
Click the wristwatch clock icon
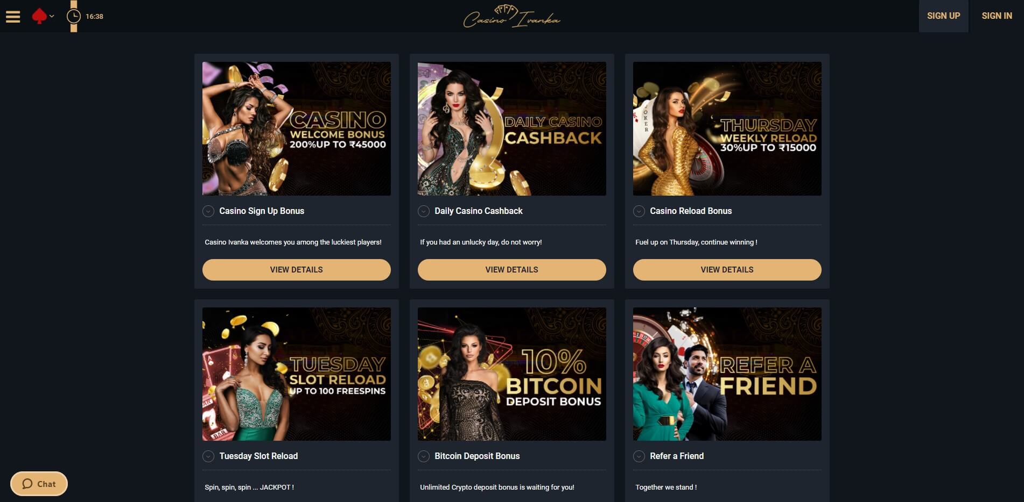[x=74, y=16]
